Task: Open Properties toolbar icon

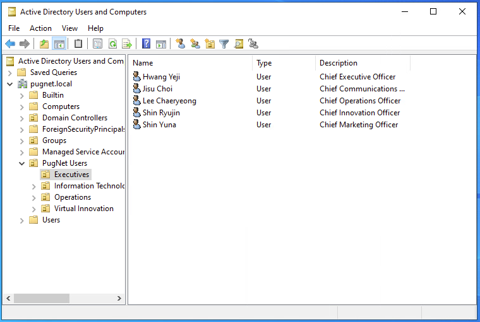Action: [98, 44]
